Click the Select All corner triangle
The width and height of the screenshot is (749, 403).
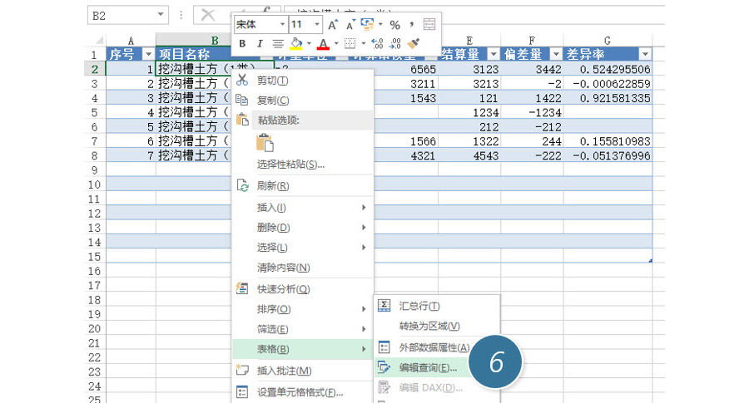pyautogui.click(x=99, y=41)
